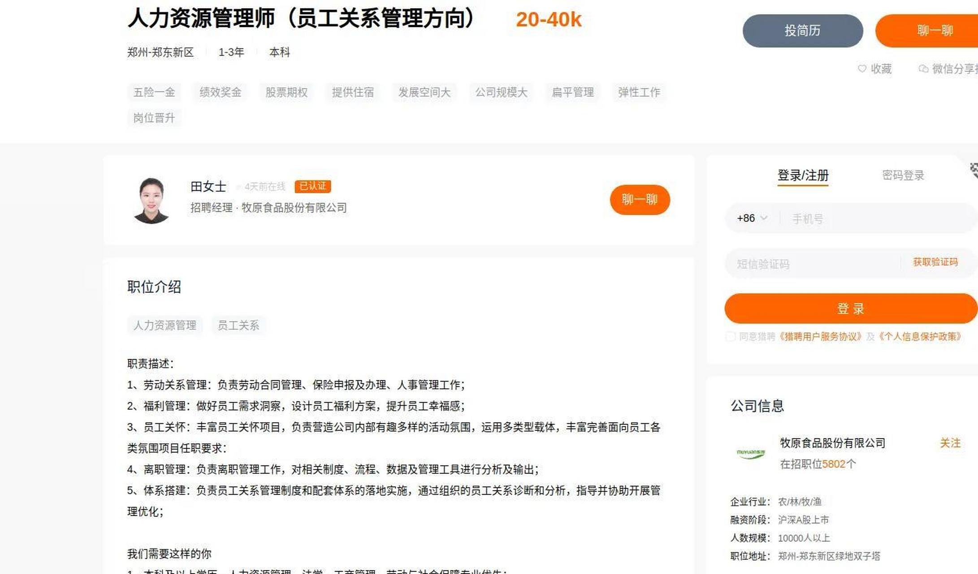Click the 郑州-郑东新区绿地双子塔 address
The height and width of the screenshot is (574, 978).
tap(829, 556)
